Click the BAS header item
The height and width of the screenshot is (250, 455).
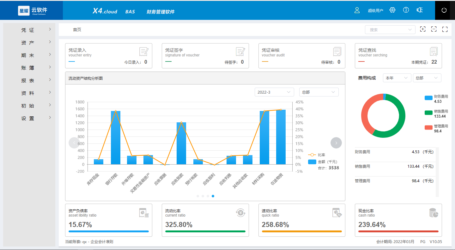[x=130, y=12]
